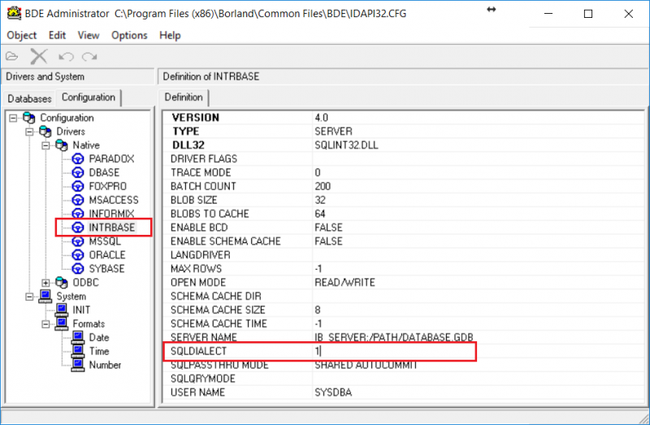Click the Undo toolbar arrow

point(66,56)
